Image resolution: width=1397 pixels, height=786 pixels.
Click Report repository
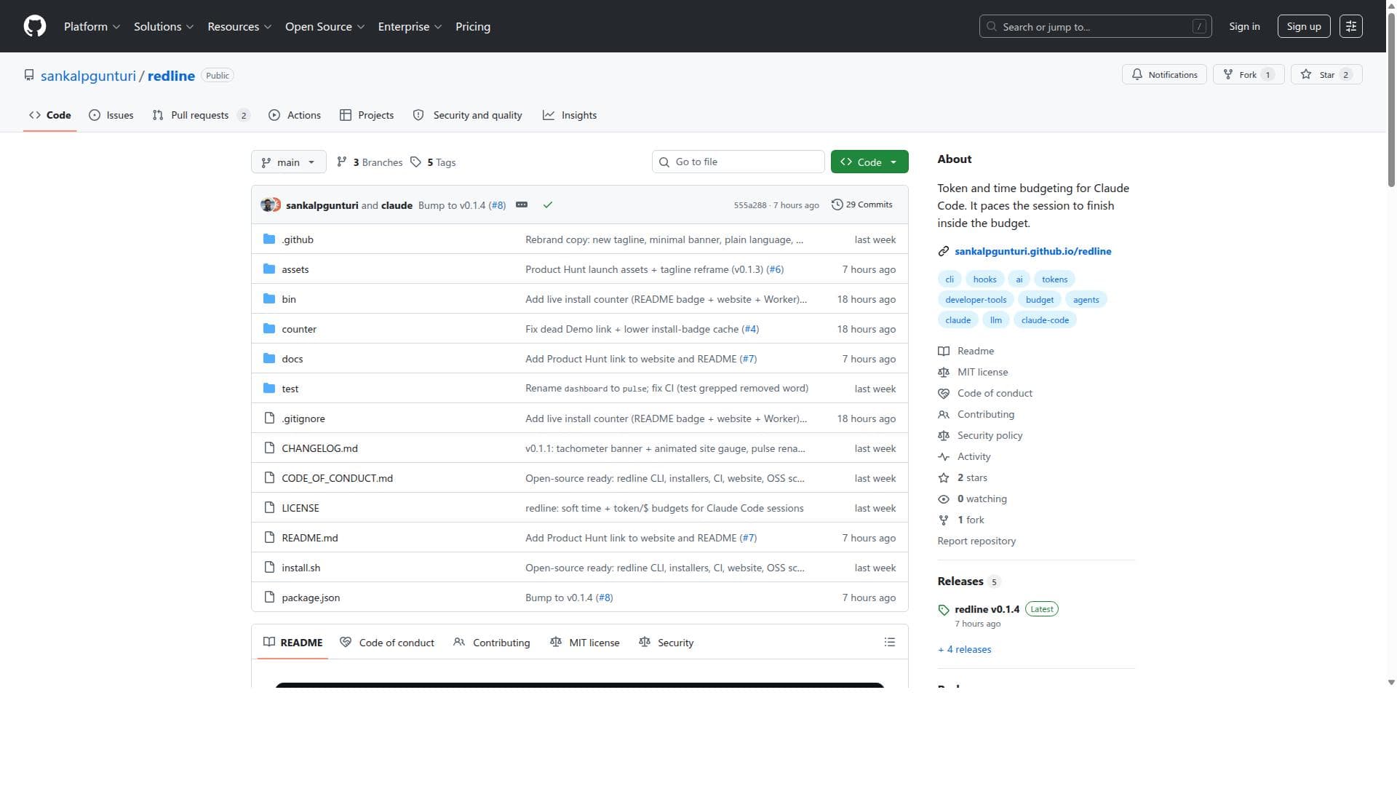976,541
